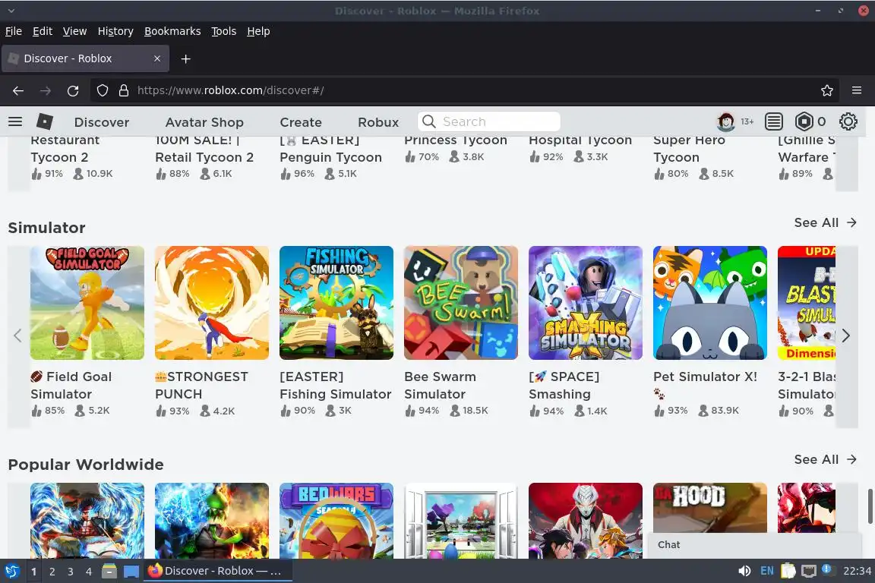Open the Edit menu
Screen dimensions: 875x583
pyautogui.click(x=43, y=31)
